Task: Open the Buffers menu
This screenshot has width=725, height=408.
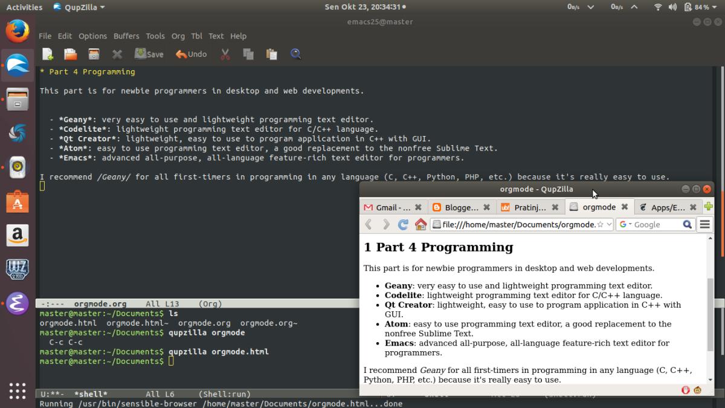Action: click(126, 36)
